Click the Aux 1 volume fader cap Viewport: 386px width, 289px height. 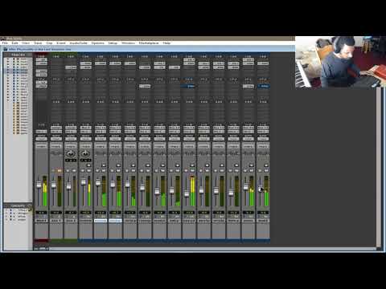(53, 185)
